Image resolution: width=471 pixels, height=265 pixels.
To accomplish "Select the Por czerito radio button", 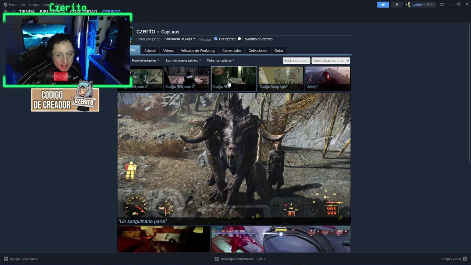I will (216, 39).
